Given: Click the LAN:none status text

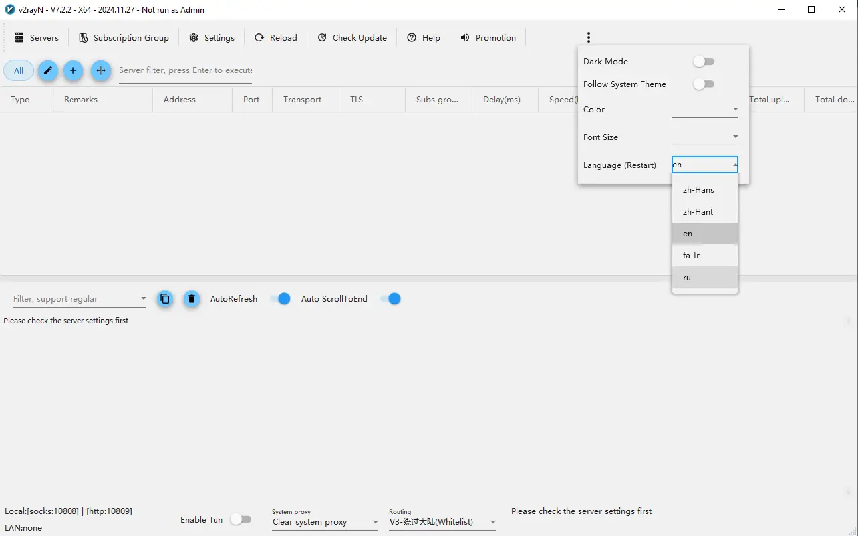Looking at the screenshot, I should click(x=23, y=528).
